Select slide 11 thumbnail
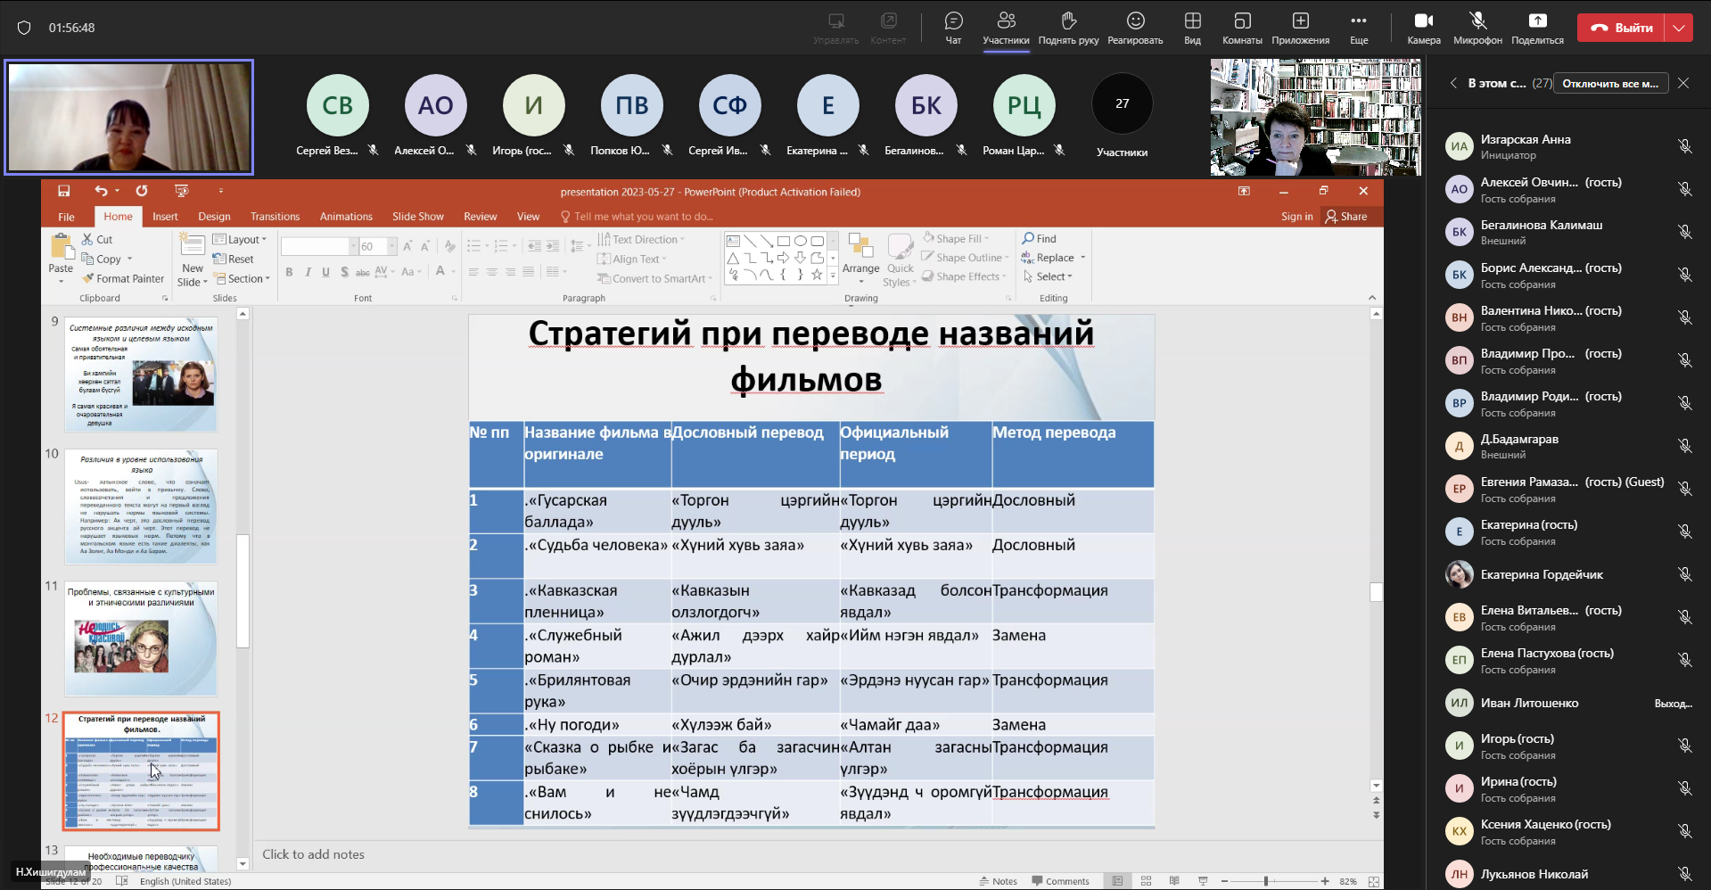This screenshot has height=890, width=1711. [141, 639]
